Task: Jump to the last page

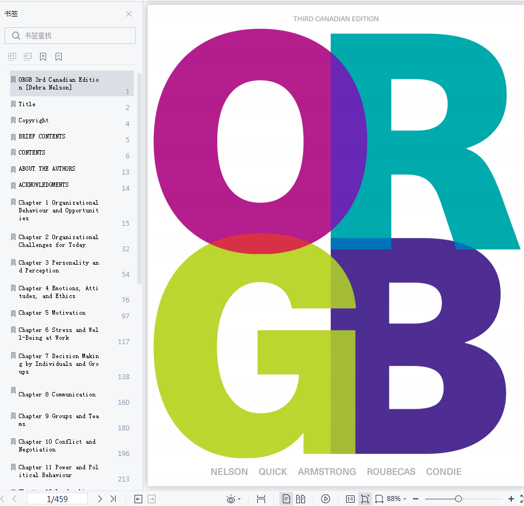Action: pyautogui.click(x=113, y=499)
